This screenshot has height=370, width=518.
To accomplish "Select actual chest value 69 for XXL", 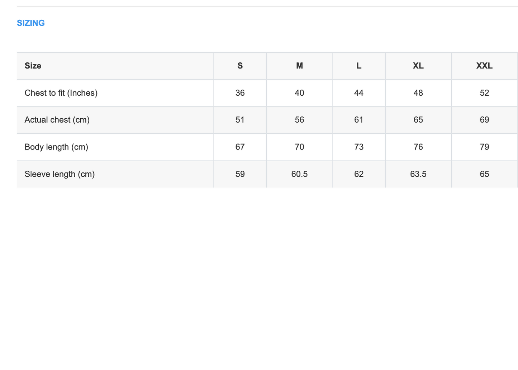I will [x=484, y=120].
